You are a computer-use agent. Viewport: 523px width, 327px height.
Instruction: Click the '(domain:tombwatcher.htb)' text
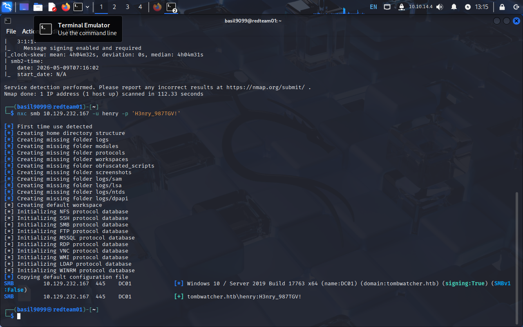(x=400, y=284)
